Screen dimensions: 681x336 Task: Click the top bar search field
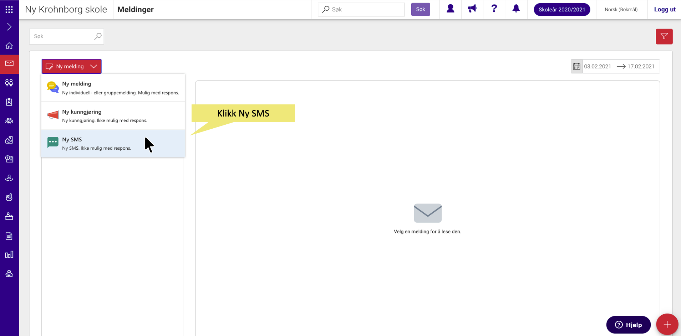point(361,10)
